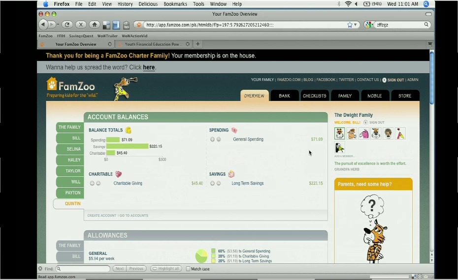Switch to the Store tab

pyautogui.click(x=405, y=96)
